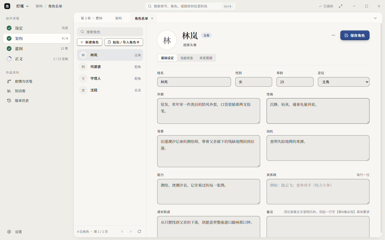Switch to the 当前状态 tab
This screenshot has height=240, width=385.
click(187, 58)
